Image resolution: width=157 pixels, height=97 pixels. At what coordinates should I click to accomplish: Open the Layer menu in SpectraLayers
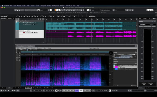[x=27, y=48]
